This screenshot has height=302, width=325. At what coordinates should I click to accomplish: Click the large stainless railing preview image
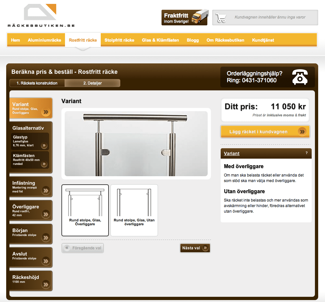click(x=136, y=143)
